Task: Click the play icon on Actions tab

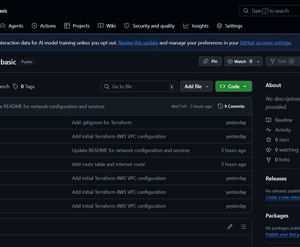Action: (35, 26)
